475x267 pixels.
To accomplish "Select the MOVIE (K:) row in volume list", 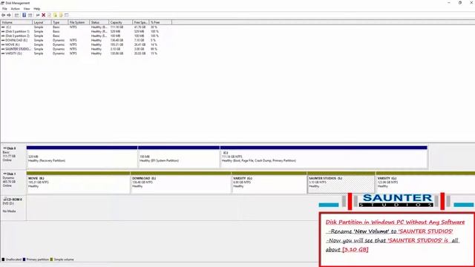I will [x=79, y=44].
